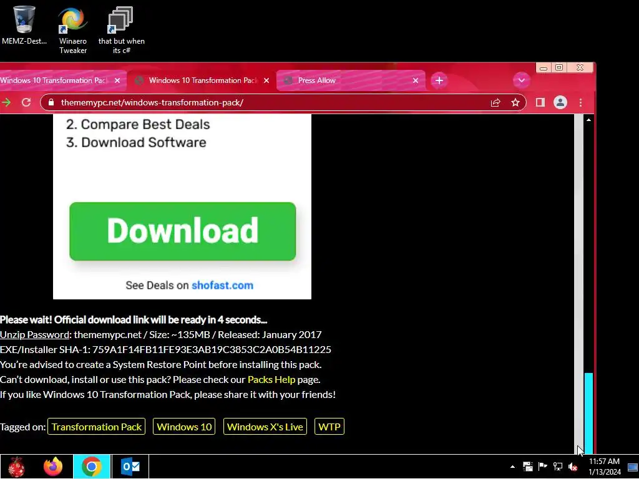The width and height of the screenshot is (639, 479).
Task: Visit shofast.com link
Action: tap(223, 285)
